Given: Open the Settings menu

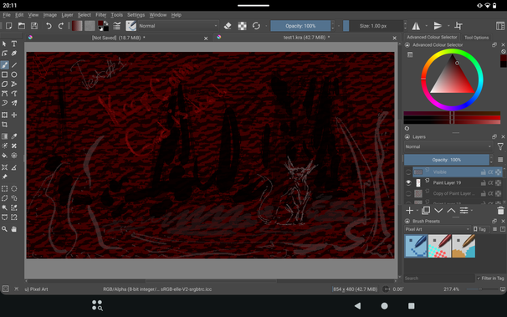Looking at the screenshot, I should [136, 15].
